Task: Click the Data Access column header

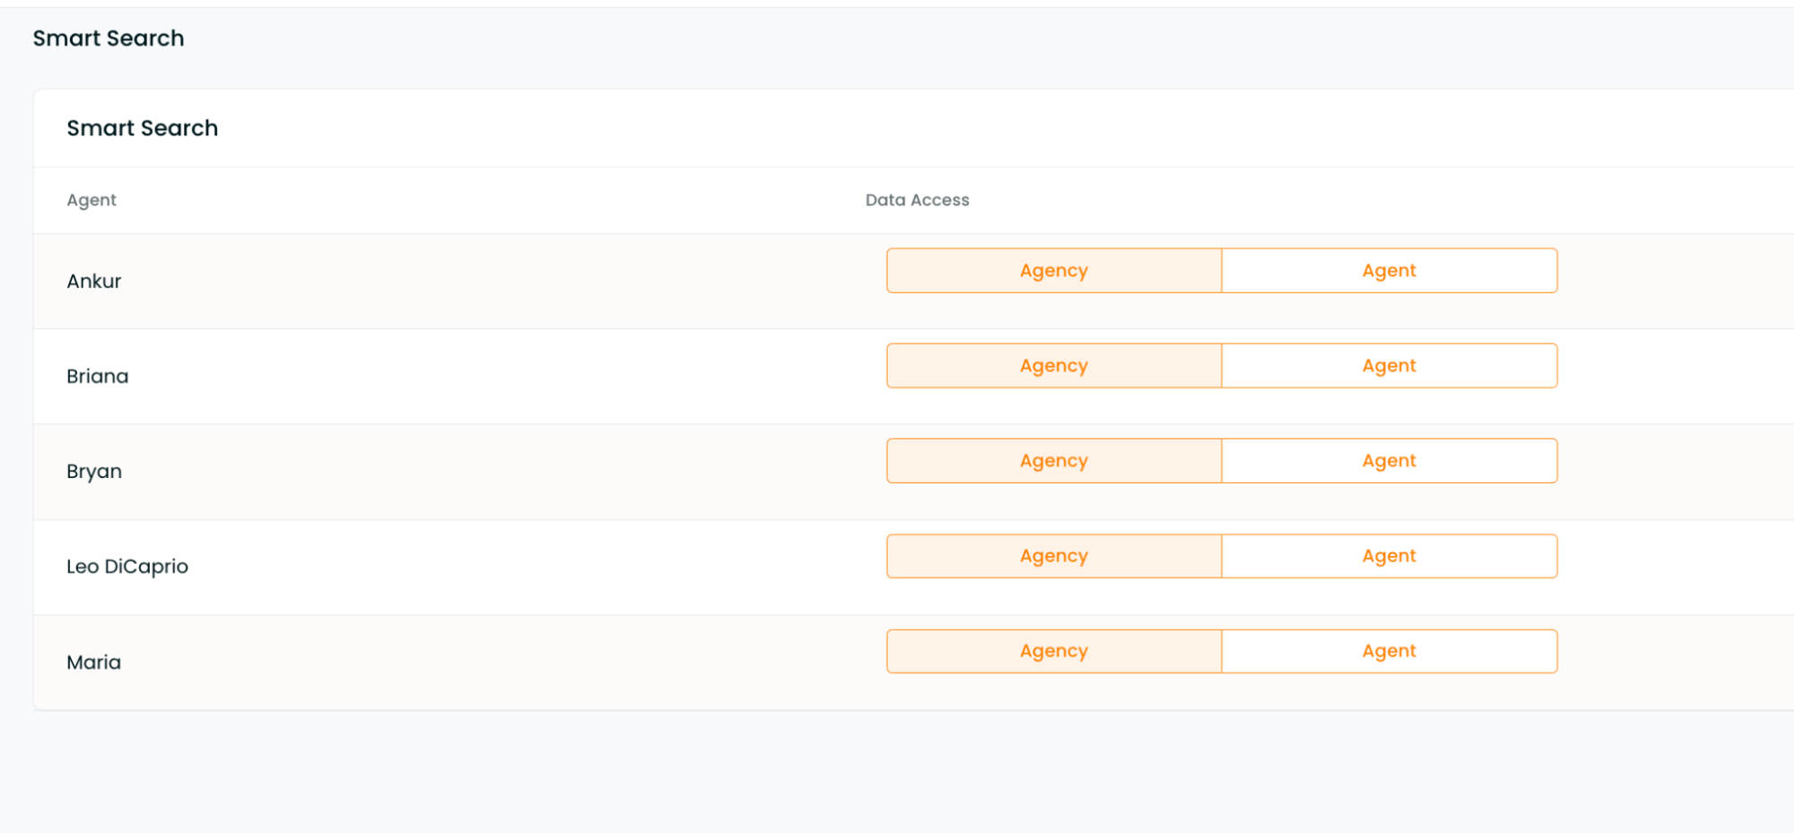Action: pos(917,200)
